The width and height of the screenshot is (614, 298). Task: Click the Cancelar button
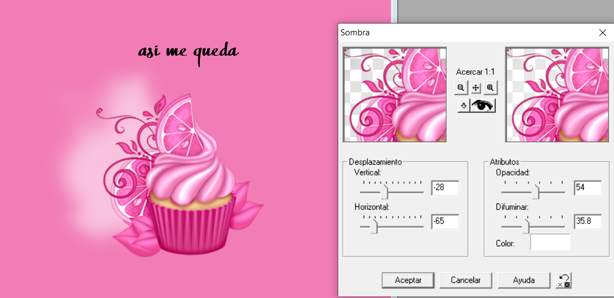465,281
